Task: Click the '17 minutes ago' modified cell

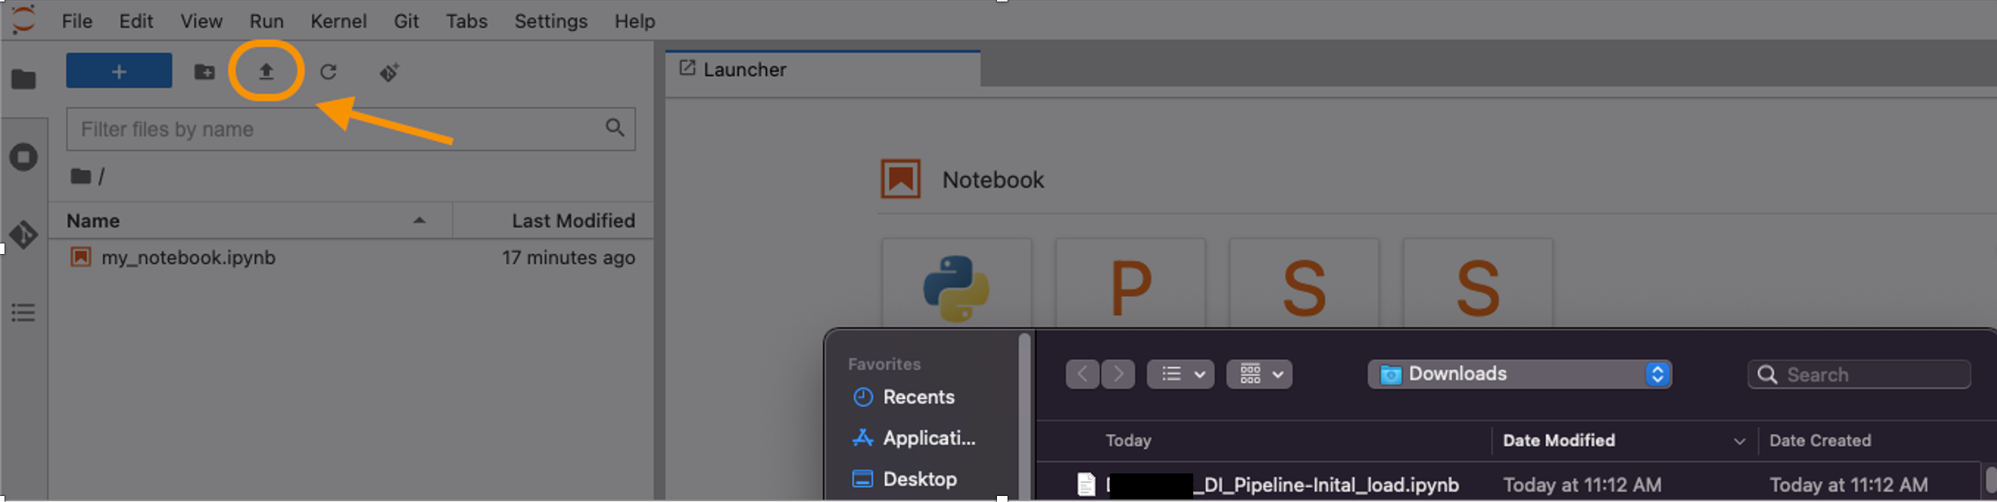Action: pyautogui.click(x=568, y=258)
